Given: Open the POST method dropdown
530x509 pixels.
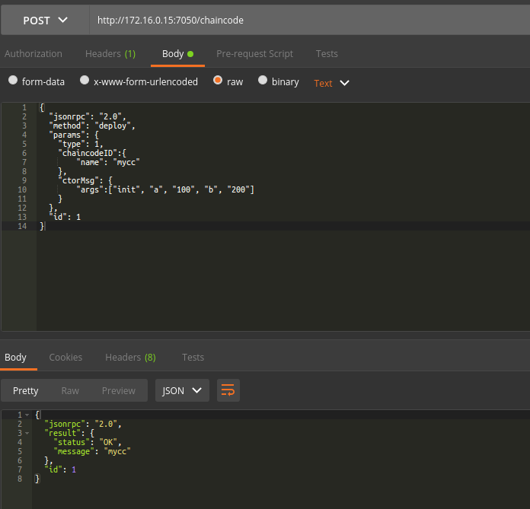Looking at the screenshot, I should coord(45,21).
